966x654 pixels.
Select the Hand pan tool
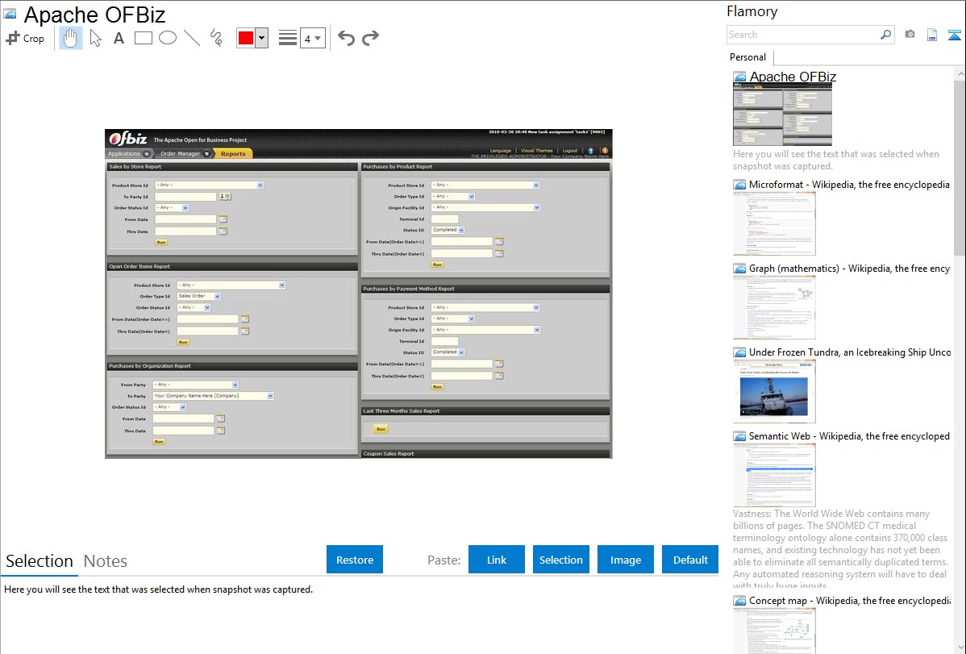click(x=71, y=38)
